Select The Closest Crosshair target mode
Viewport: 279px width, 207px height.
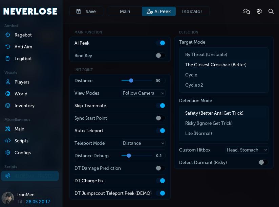216,65
